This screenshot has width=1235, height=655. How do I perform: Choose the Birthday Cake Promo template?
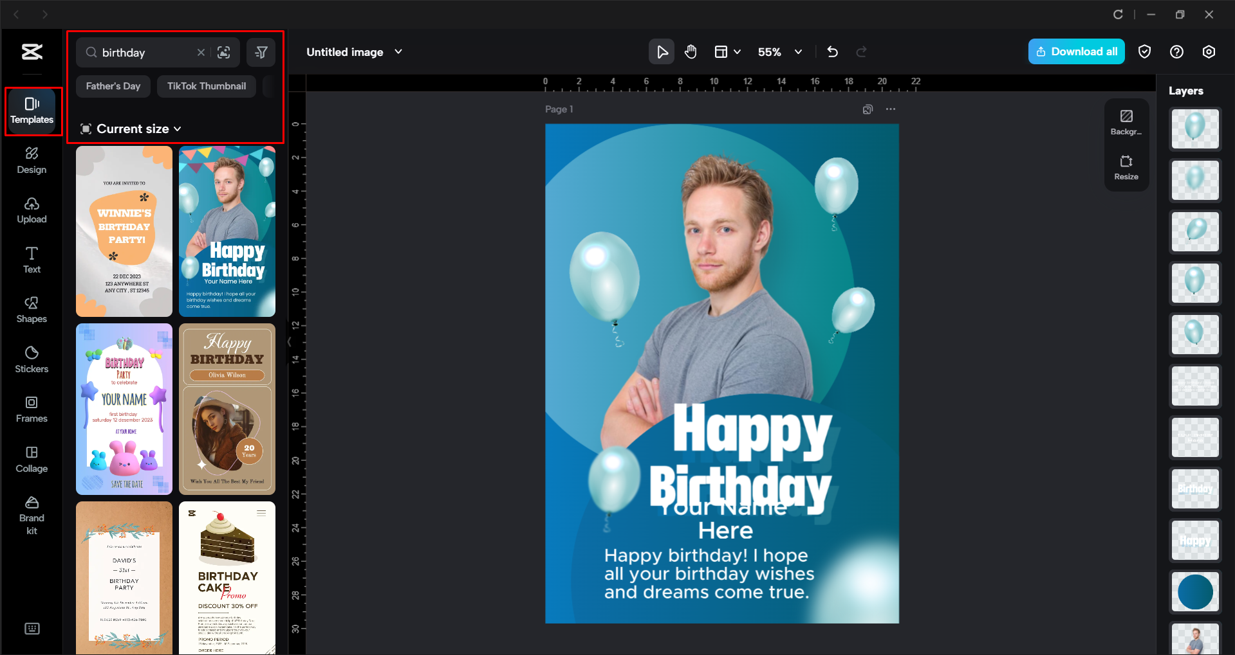click(227, 577)
